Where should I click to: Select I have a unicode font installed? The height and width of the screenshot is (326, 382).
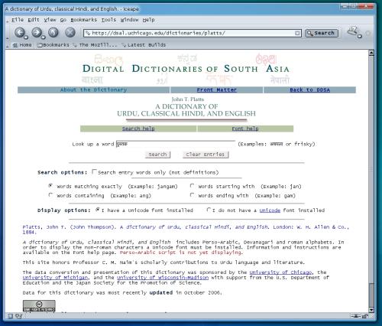[98, 210]
